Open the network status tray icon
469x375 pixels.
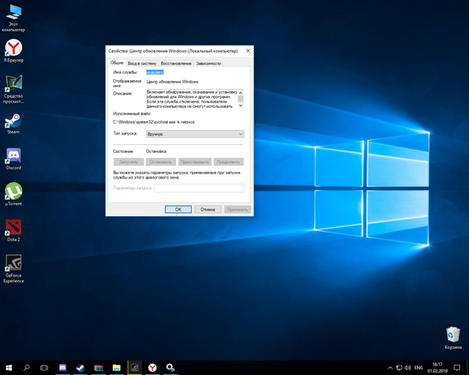coord(399,368)
